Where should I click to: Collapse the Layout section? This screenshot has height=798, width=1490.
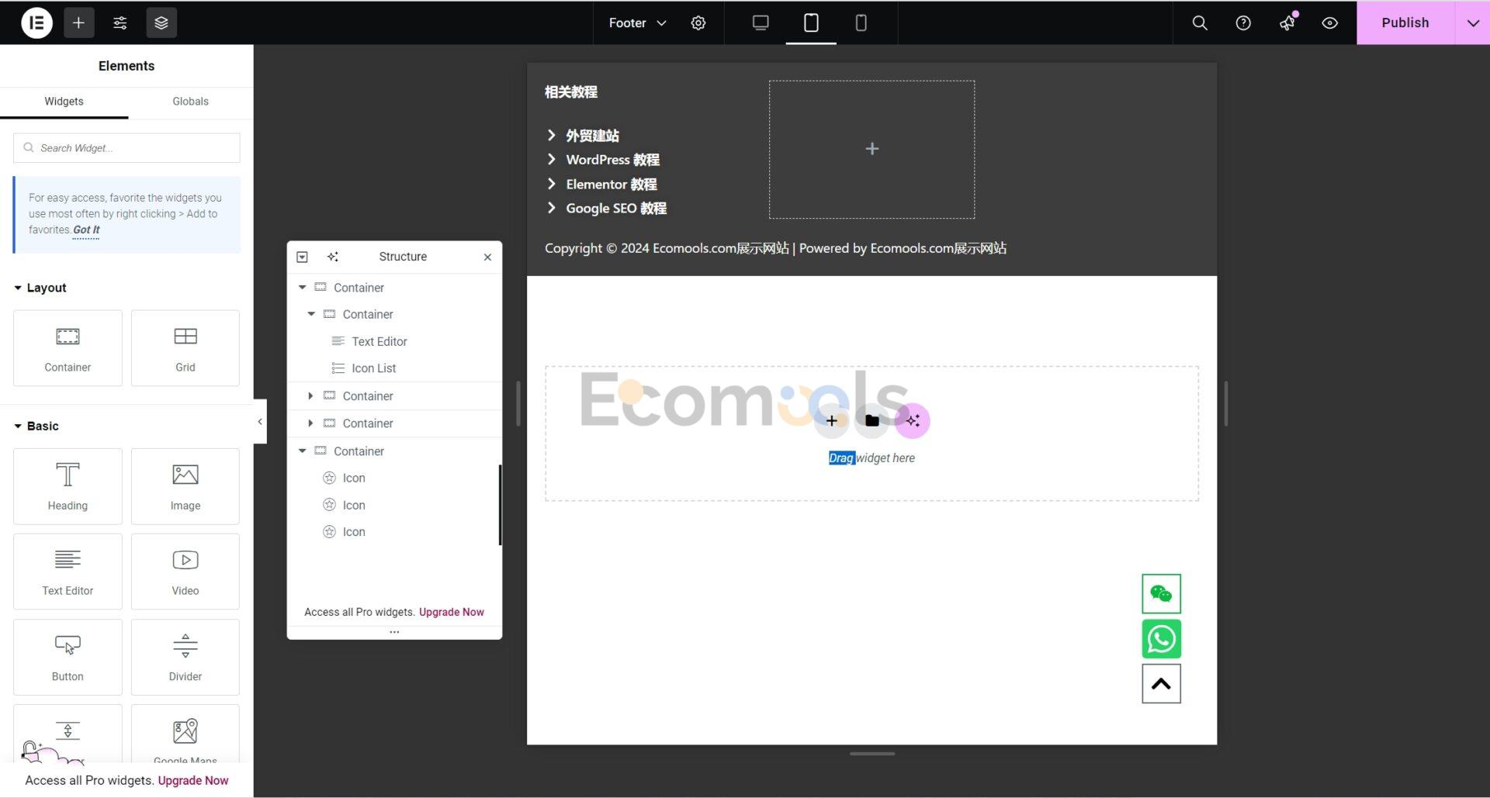[x=40, y=288]
